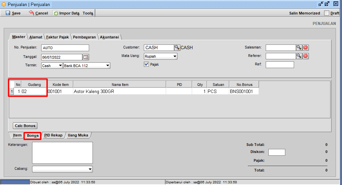Click the PID column header
The width and height of the screenshot is (342, 185).
[x=179, y=85]
